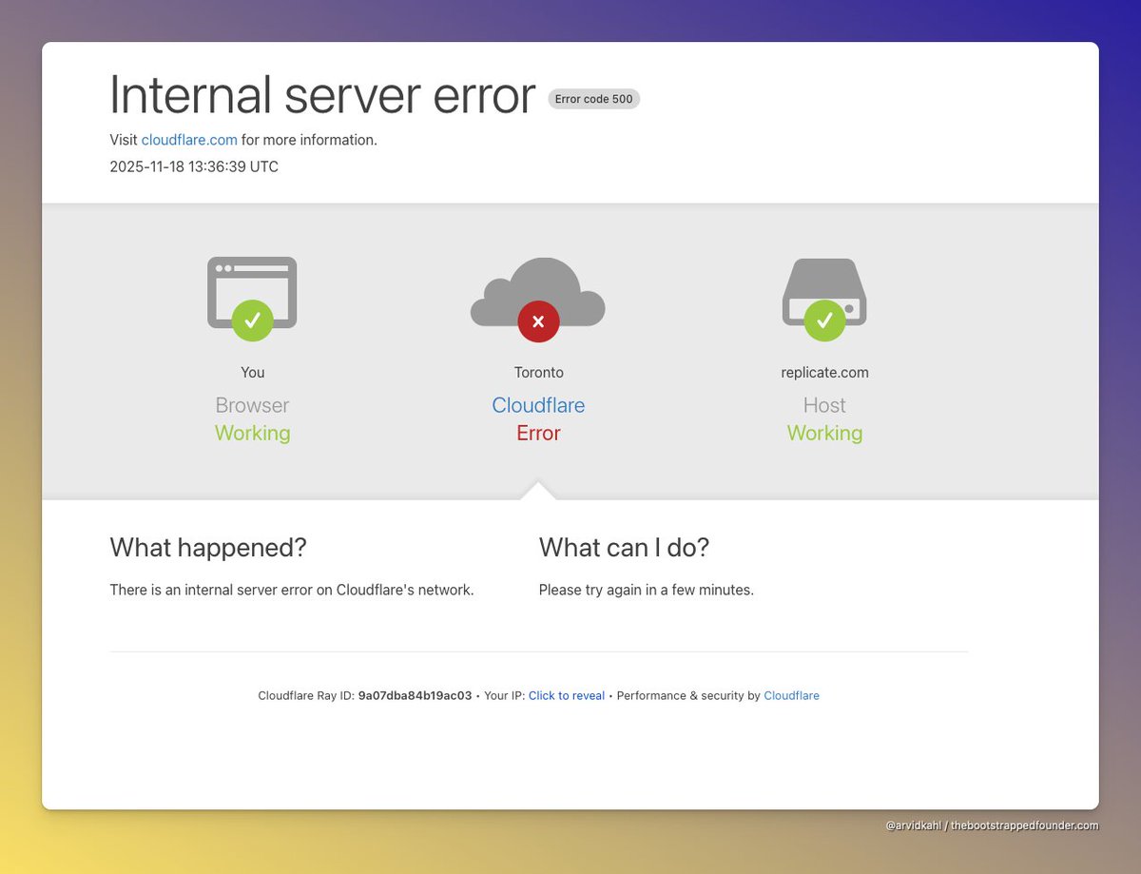Click the internal server error on Cloudflare's network sentence
Viewport: 1141px width, 874px height.
tap(292, 591)
